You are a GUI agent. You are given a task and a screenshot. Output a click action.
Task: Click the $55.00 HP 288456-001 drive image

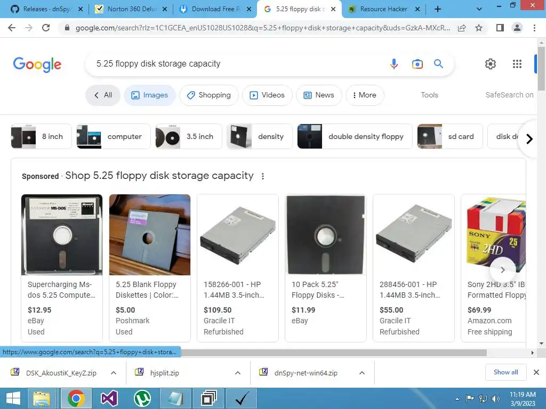(414, 235)
